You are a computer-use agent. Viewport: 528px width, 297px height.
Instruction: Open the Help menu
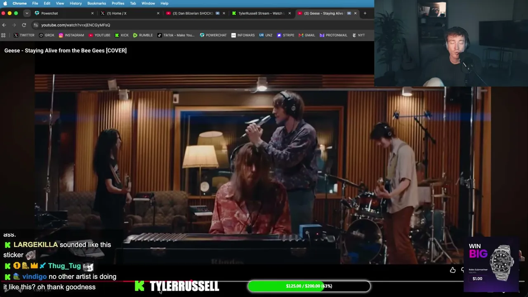tap(164, 3)
